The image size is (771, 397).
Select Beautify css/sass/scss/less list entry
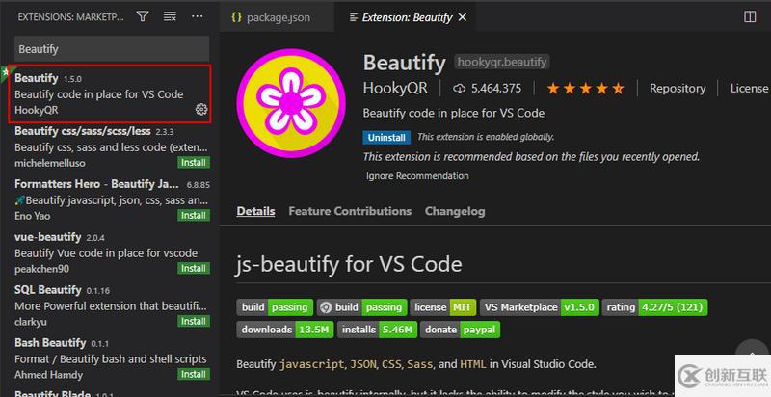point(110,147)
